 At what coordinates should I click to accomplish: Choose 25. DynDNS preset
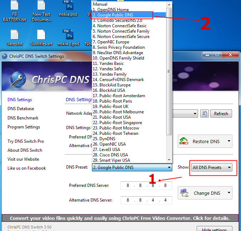pos(129,139)
